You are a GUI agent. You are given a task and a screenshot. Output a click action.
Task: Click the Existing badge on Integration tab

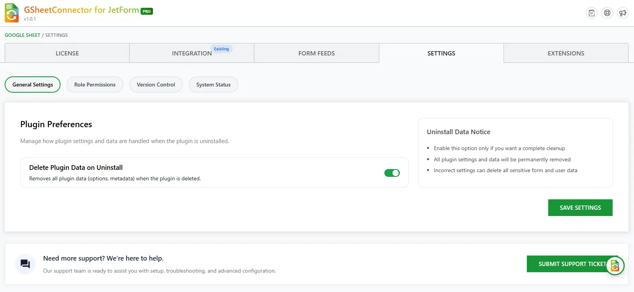tap(221, 49)
